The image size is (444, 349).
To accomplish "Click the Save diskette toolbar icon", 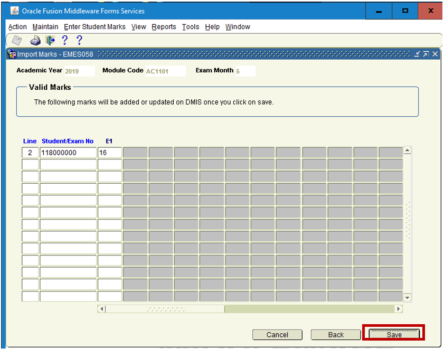I will [17, 40].
